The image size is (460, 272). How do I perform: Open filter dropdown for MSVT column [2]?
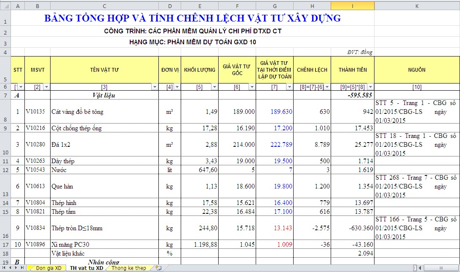(x=46, y=87)
